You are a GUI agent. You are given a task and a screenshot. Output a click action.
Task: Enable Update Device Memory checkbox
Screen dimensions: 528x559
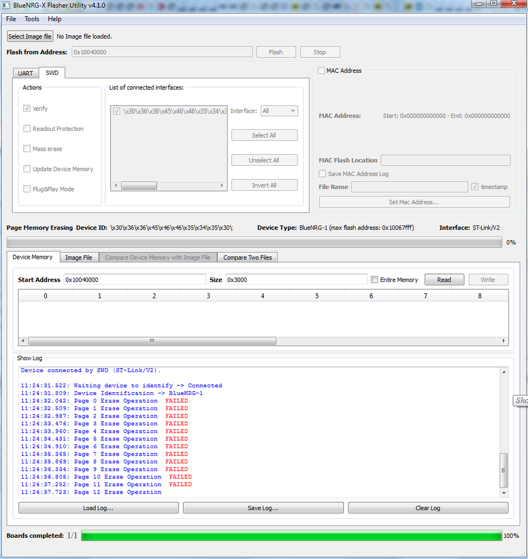27,169
